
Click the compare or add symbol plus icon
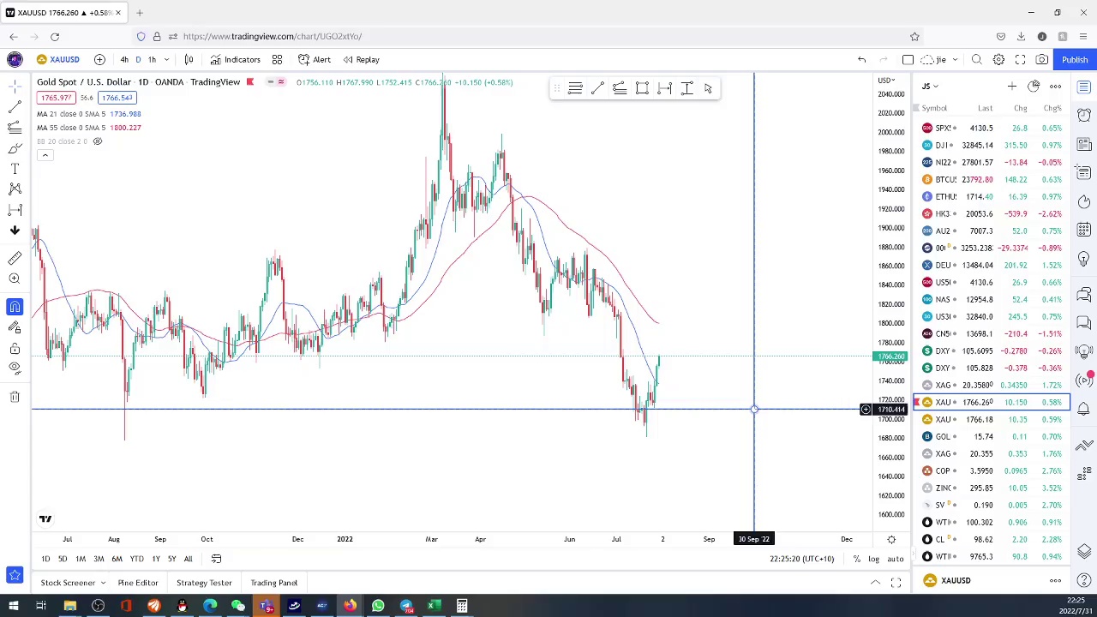[99, 59]
